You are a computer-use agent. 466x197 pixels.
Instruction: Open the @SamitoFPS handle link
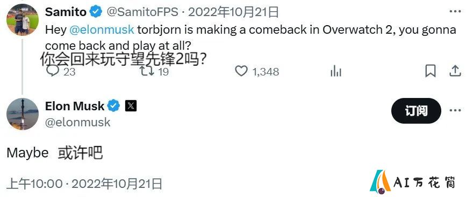click(x=142, y=12)
